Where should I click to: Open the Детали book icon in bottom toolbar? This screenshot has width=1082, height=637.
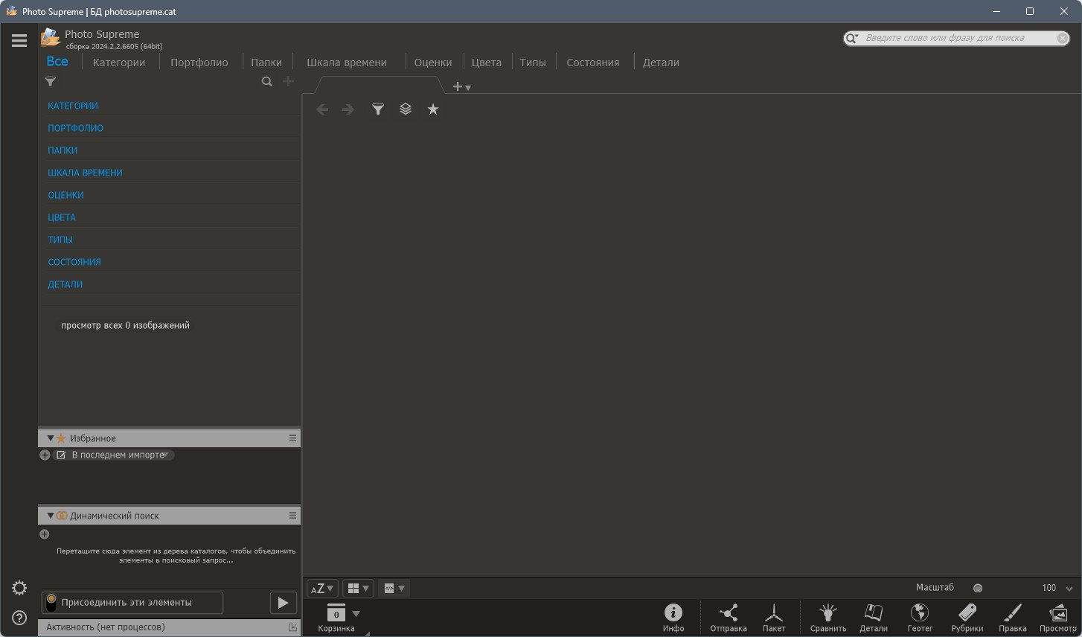pyautogui.click(x=874, y=618)
